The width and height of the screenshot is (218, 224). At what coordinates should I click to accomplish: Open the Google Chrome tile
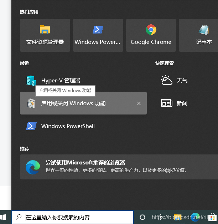click(151, 35)
